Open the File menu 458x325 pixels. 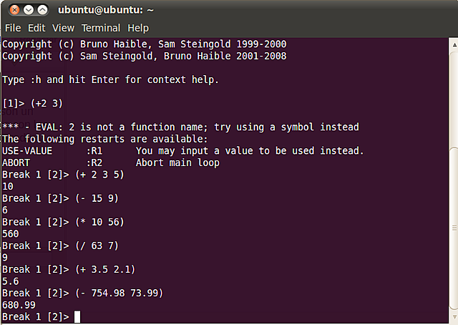[x=13, y=28]
